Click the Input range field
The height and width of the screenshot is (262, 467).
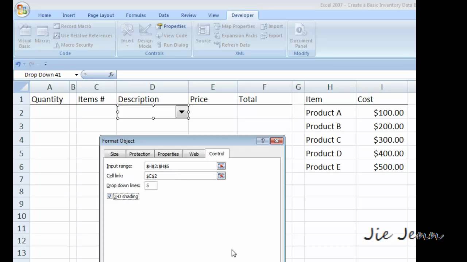pyautogui.click(x=181, y=166)
